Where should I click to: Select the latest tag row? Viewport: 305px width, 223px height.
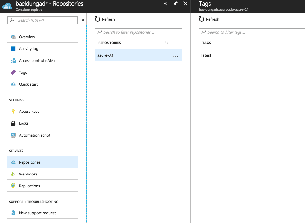206,55
